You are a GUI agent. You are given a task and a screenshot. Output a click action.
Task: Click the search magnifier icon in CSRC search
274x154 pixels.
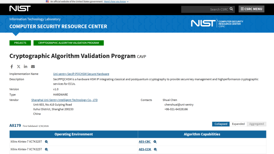pos(231,9)
